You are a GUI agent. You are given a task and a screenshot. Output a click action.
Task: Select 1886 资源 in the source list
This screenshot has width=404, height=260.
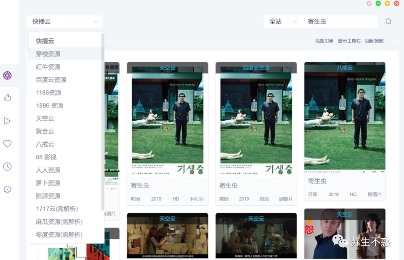pyautogui.click(x=65, y=106)
